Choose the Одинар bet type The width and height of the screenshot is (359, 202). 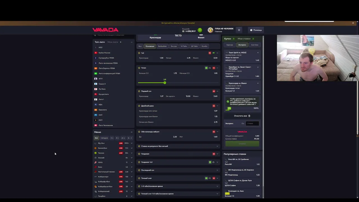[x=230, y=45]
